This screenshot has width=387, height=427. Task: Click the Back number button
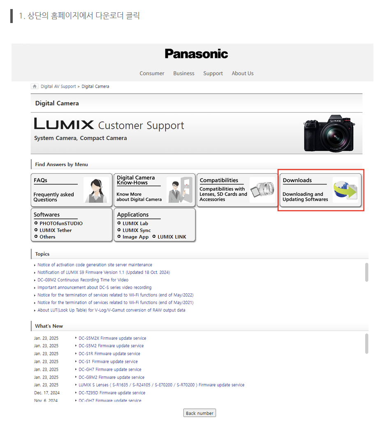[199, 413]
